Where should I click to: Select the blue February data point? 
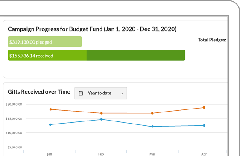(102, 119)
